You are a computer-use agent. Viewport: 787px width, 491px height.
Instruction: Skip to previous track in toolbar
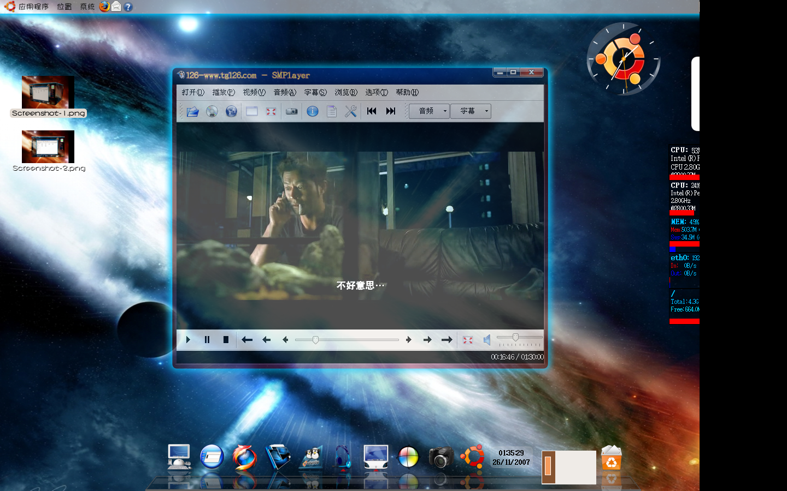[372, 111]
